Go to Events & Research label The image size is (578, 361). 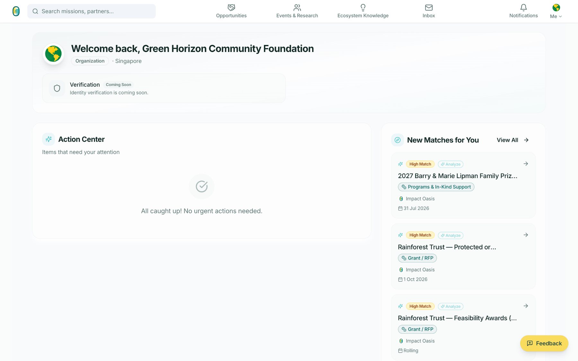pyautogui.click(x=297, y=16)
